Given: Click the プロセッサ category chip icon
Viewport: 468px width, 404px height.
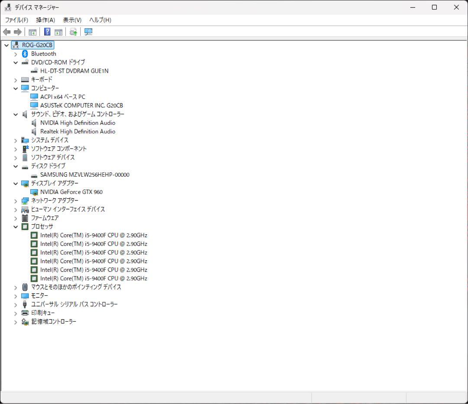Looking at the screenshot, I should tap(25, 226).
